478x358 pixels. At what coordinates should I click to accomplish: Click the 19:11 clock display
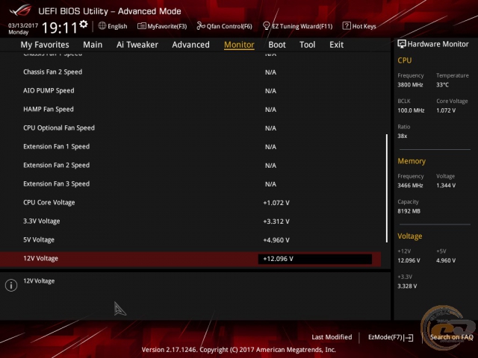click(60, 28)
